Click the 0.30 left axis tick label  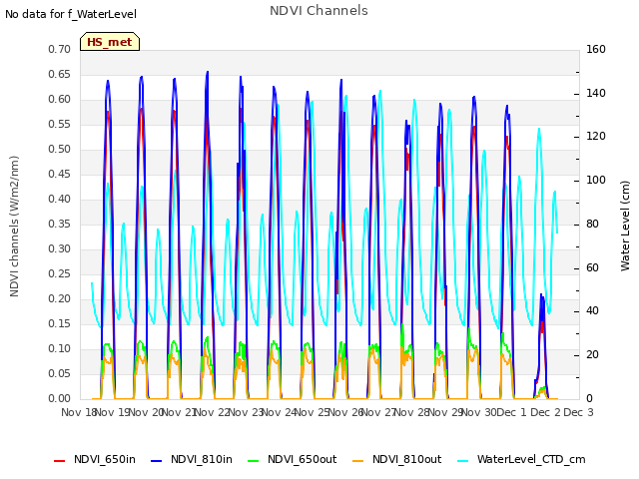coord(59,248)
